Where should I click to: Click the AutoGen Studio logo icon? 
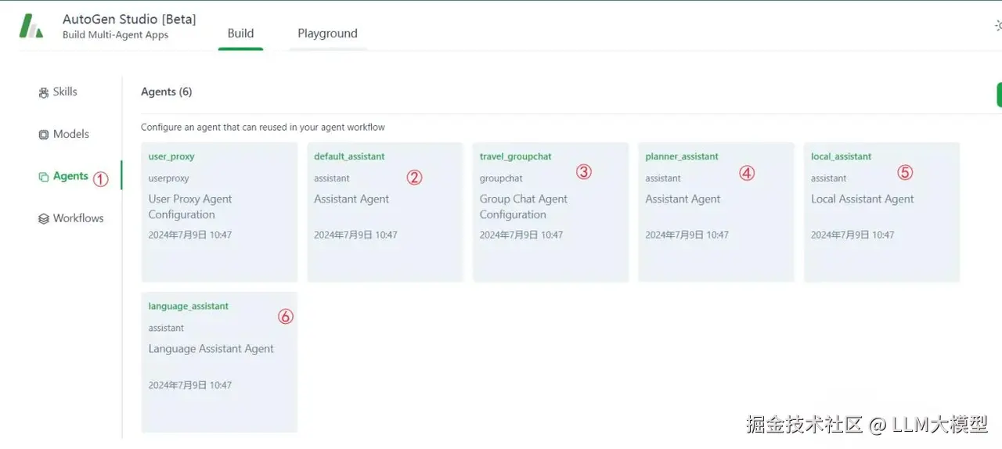coord(31,26)
